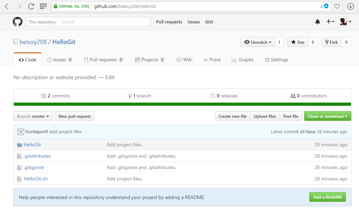
Task: Open the Branch: master selector
Action: tap(33, 116)
